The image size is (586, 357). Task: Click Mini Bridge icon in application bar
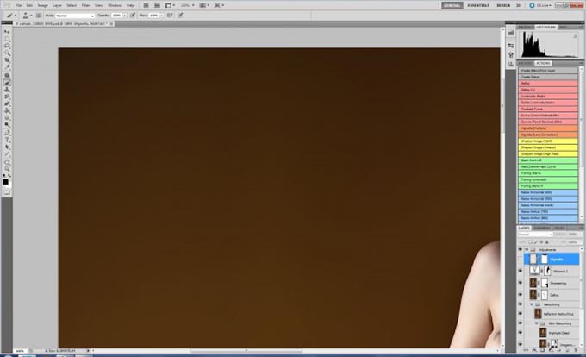coord(158,5)
